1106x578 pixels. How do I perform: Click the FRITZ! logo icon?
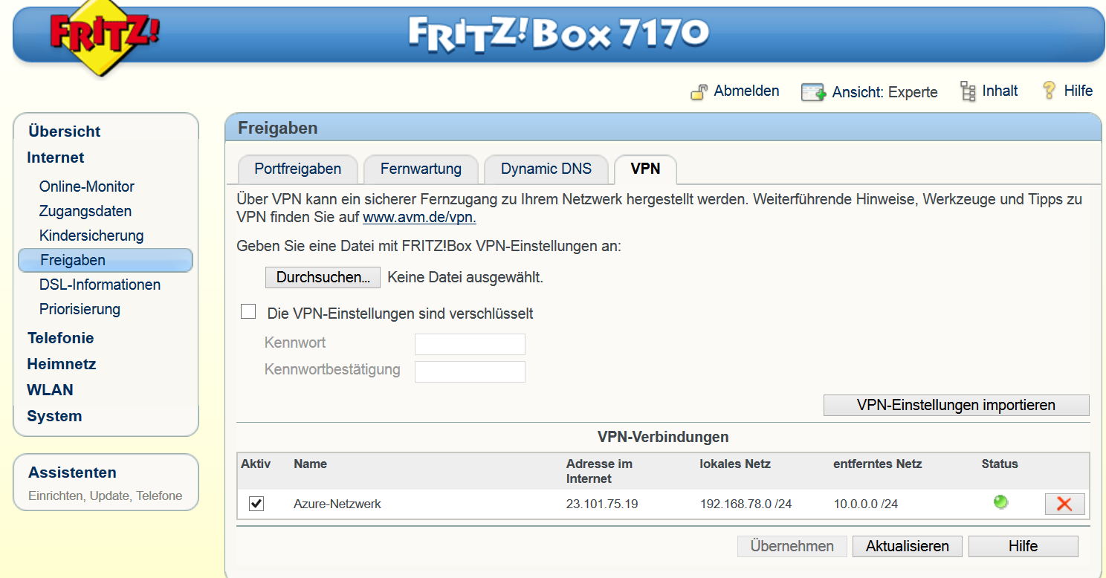[104, 39]
